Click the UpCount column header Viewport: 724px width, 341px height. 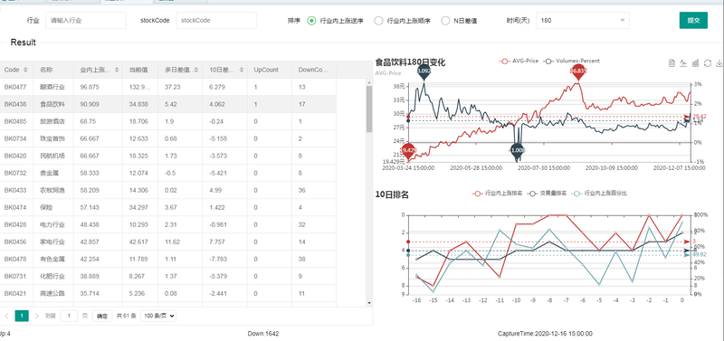click(270, 71)
